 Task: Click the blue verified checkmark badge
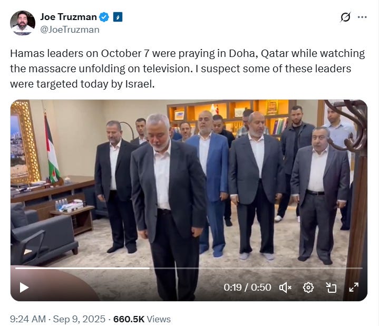click(x=104, y=17)
